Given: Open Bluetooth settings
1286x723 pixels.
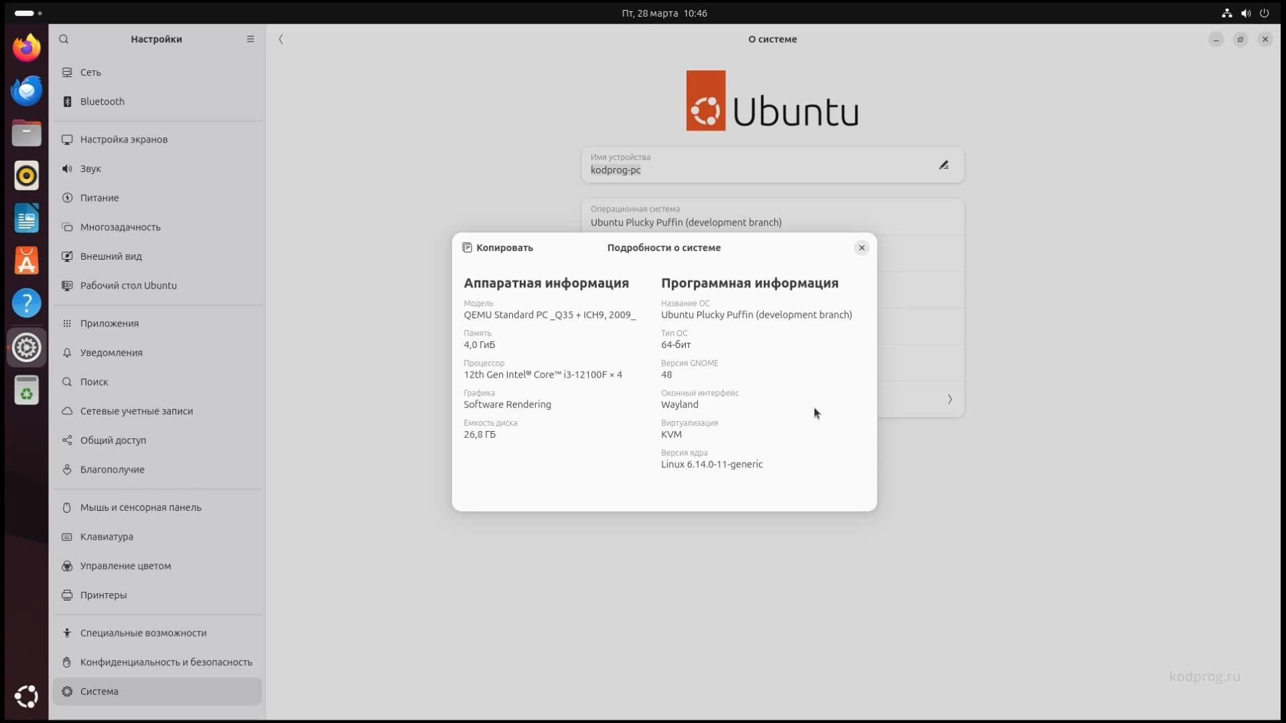Looking at the screenshot, I should [x=157, y=102].
